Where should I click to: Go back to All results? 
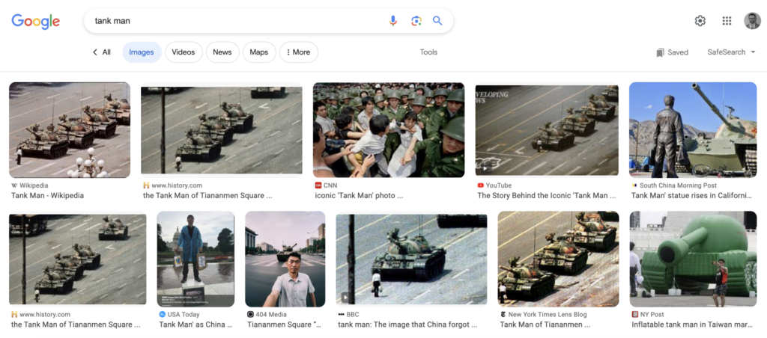pyautogui.click(x=102, y=52)
